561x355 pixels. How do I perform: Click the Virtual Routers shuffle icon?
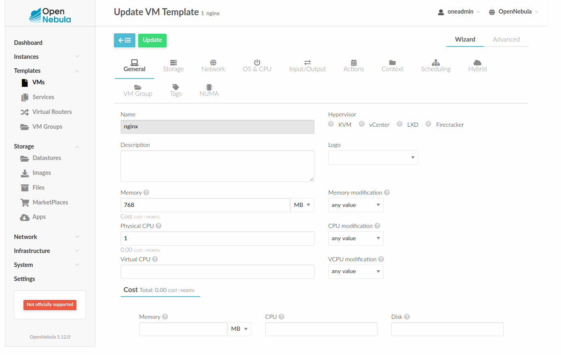[25, 112]
